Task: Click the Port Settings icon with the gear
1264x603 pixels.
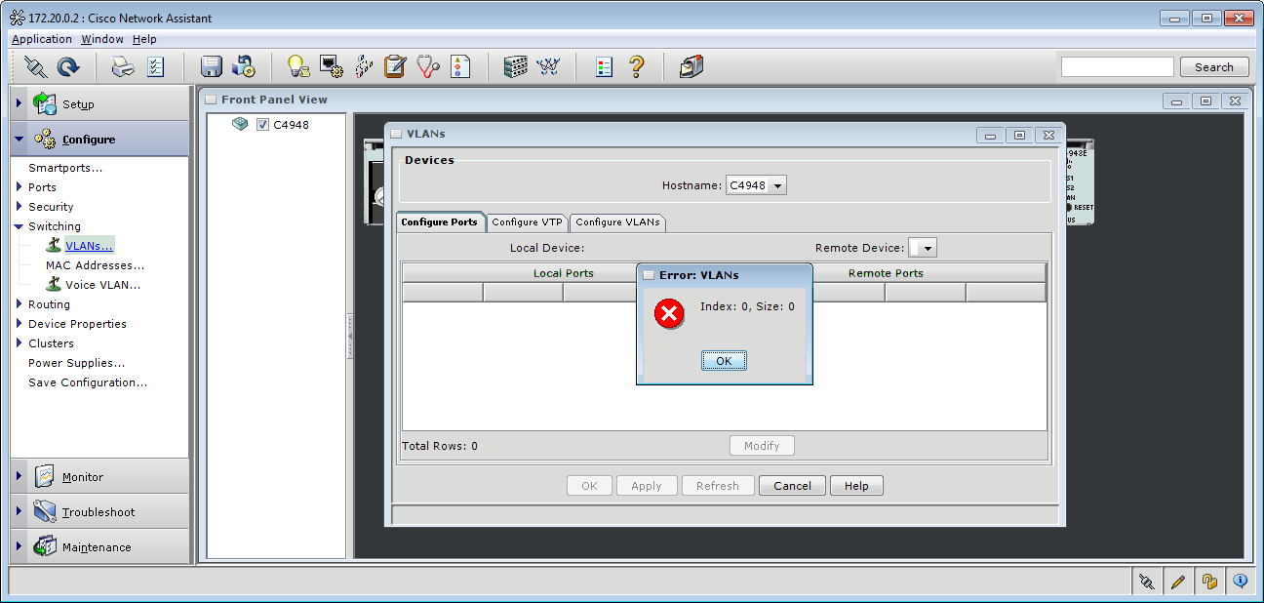Action: click(331, 66)
